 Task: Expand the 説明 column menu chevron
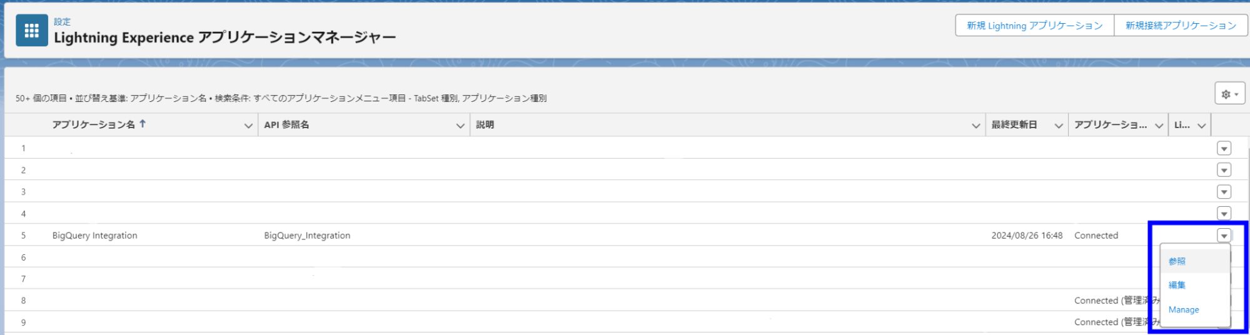click(x=975, y=126)
